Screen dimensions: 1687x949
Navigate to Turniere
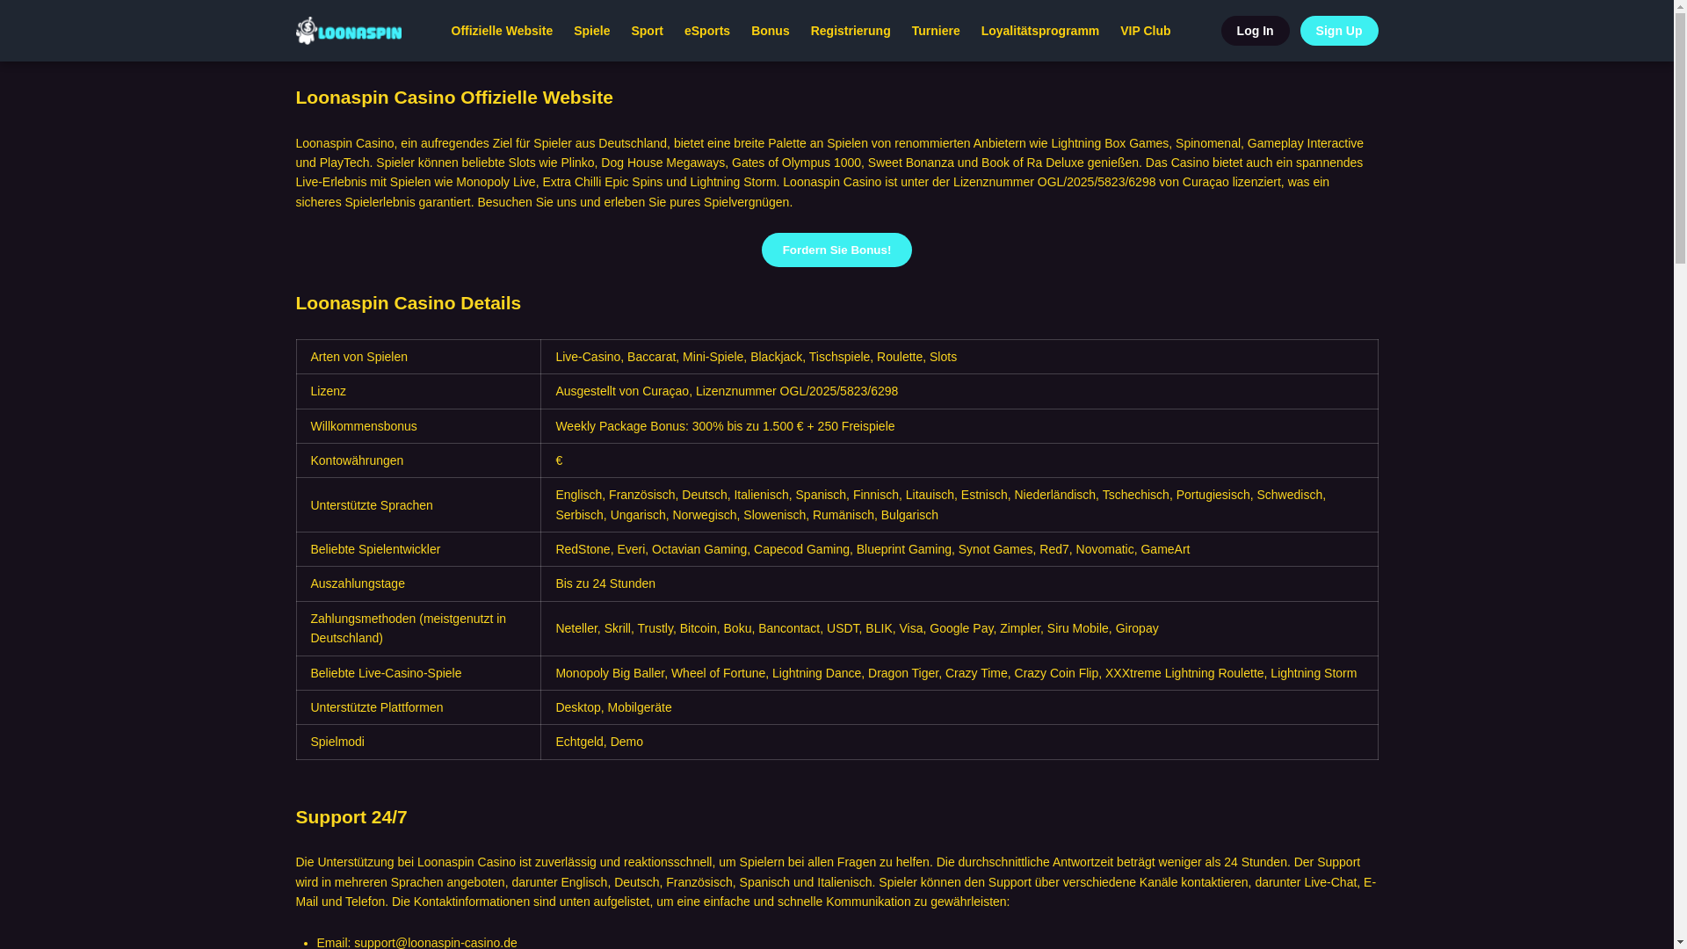tap(935, 31)
